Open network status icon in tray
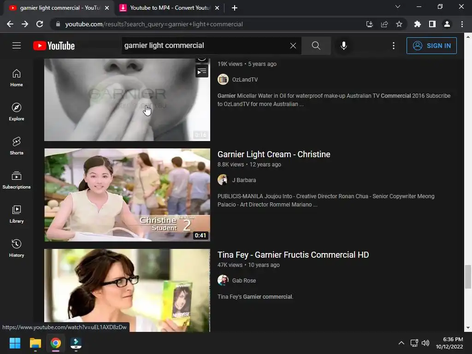Image resolution: width=472 pixels, height=354 pixels. [x=414, y=343]
